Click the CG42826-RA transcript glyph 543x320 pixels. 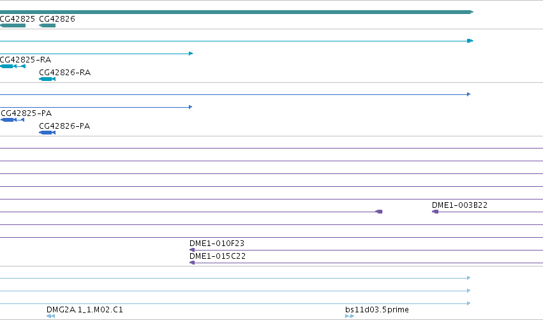point(47,79)
